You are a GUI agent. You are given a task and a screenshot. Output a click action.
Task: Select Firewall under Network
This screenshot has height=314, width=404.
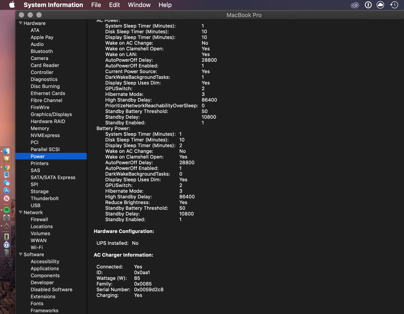39,220
